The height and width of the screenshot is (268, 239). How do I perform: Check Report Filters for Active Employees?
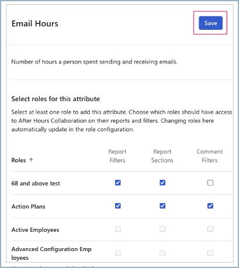coord(117,229)
